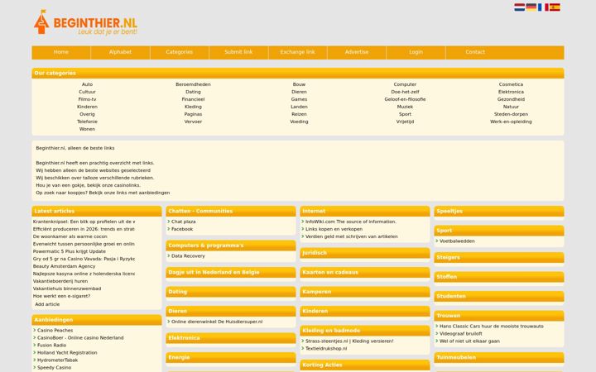The image size is (596, 372).
Task: Select the Telefonie category
Action: pyautogui.click(x=87, y=122)
